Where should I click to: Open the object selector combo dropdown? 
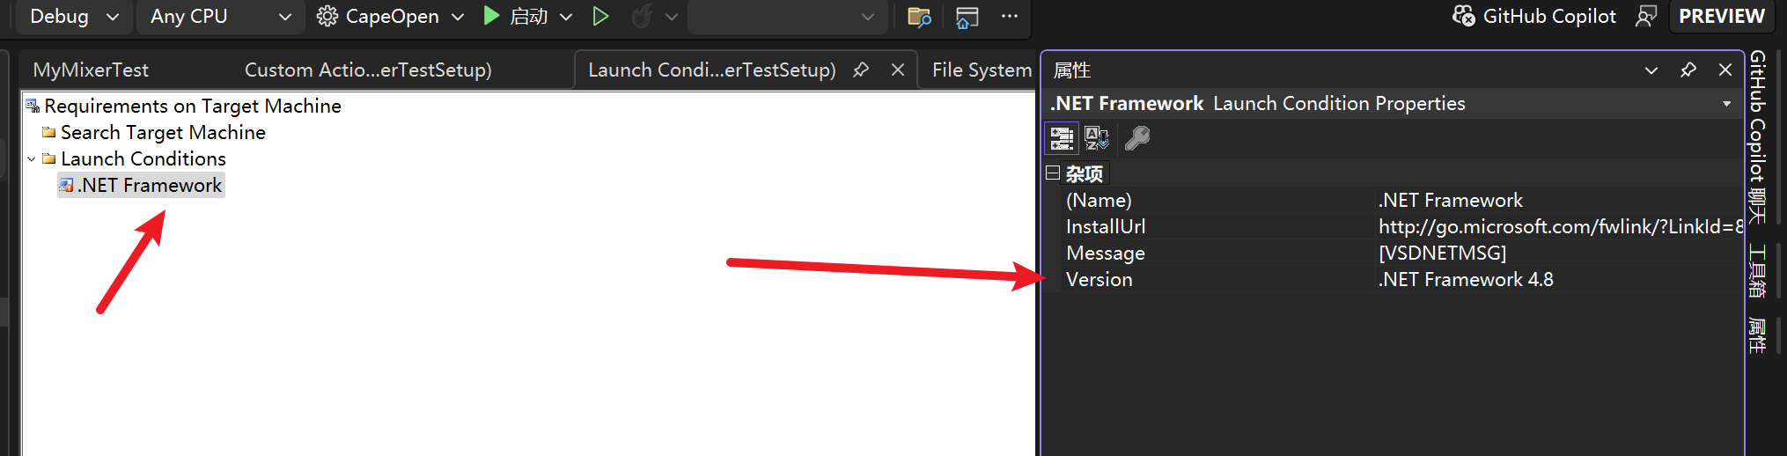(1726, 104)
